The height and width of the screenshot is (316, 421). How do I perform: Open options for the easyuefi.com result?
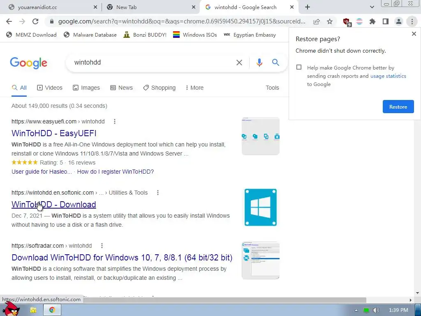pyautogui.click(x=115, y=121)
